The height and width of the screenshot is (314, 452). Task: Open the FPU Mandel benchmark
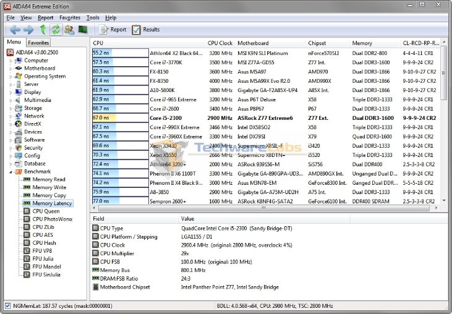[x=42, y=267]
